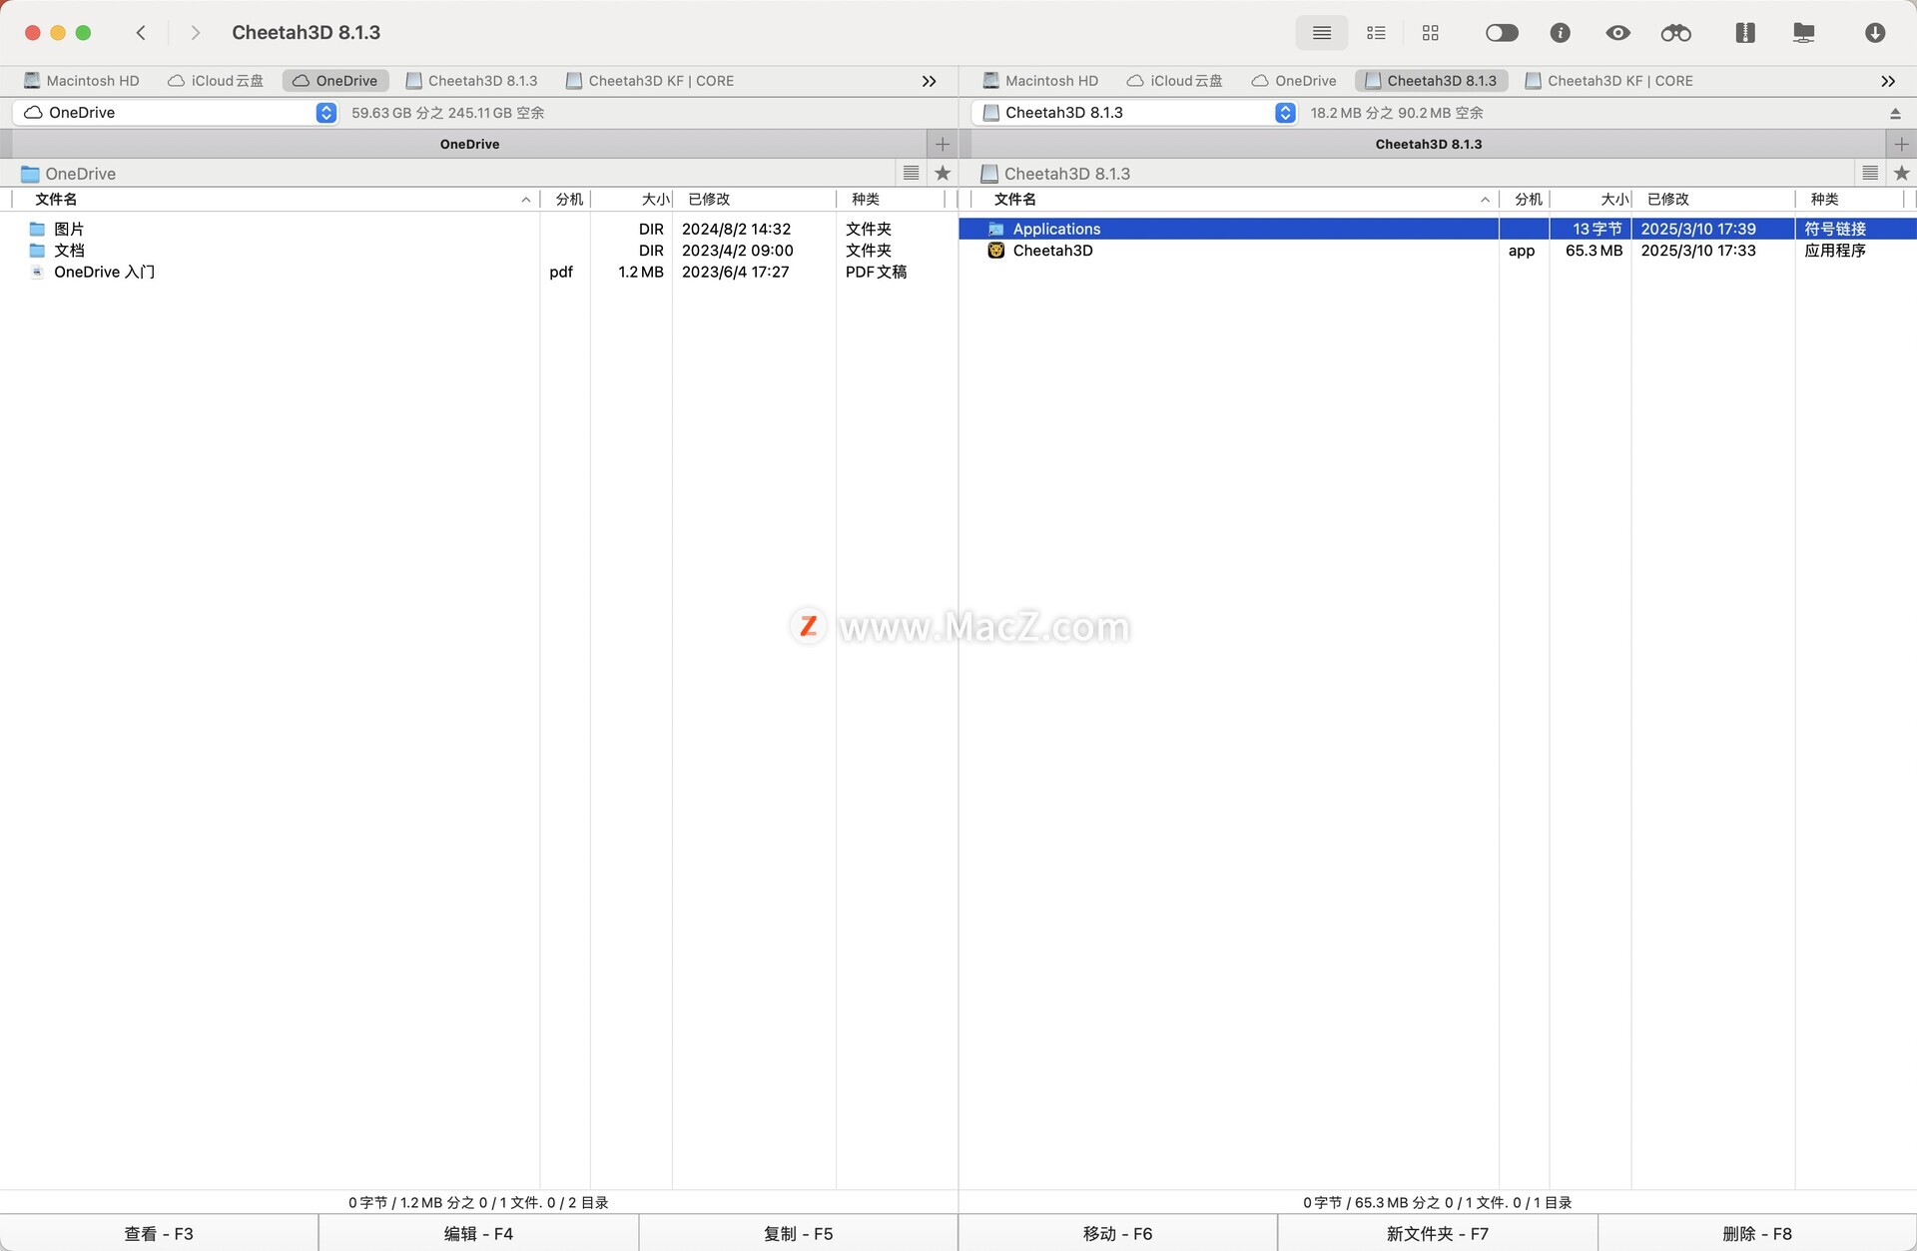Open the download queue arrow icon
This screenshot has width=1917, height=1251.
1874,33
